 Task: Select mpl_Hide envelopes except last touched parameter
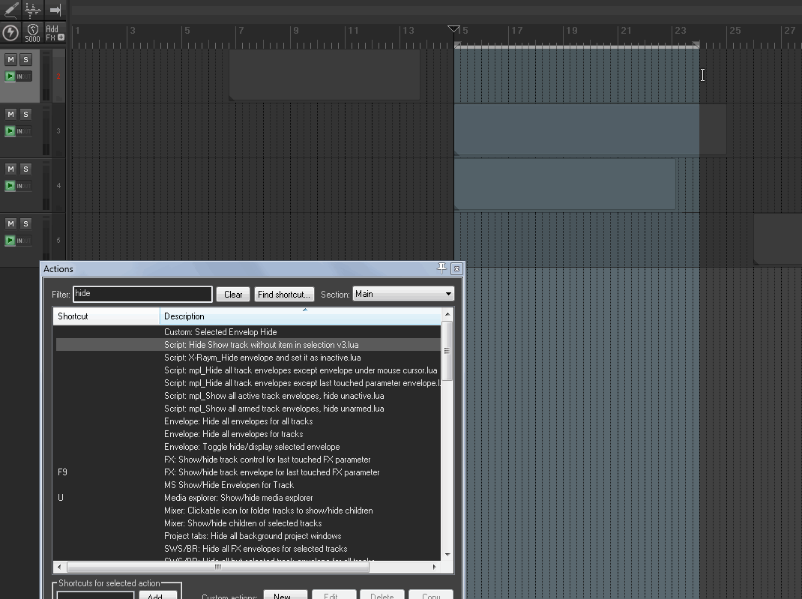[248, 383]
